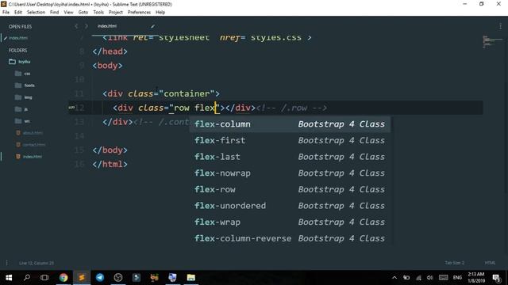Place cursor on the container div line
Image resolution: width=508 pixels, height=285 pixels.
pos(161,93)
